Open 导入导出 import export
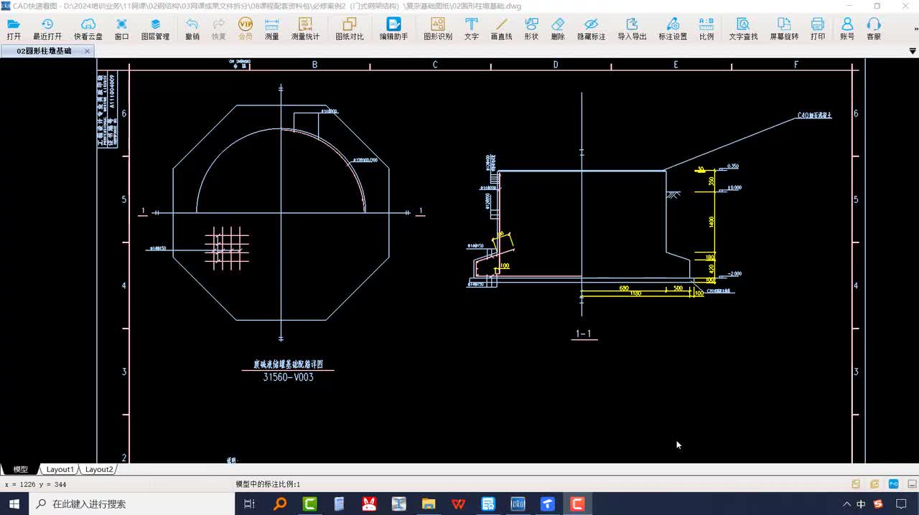Viewport: 919px width, 515px height. (x=632, y=29)
